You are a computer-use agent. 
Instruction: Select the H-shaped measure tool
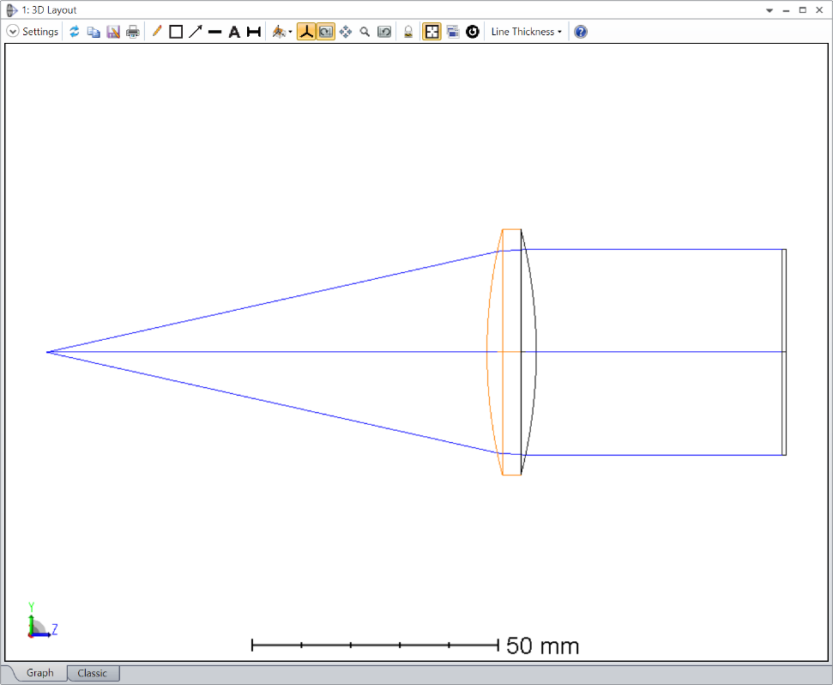click(x=254, y=32)
